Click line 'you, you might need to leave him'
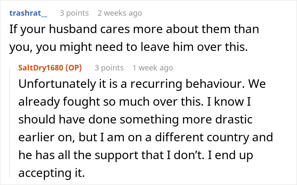This screenshot has width=297, height=185. tap(129, 47)
